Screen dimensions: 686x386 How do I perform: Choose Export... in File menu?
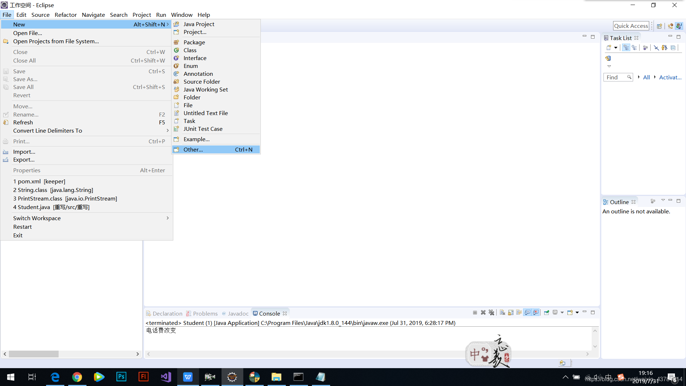(86, 159)
